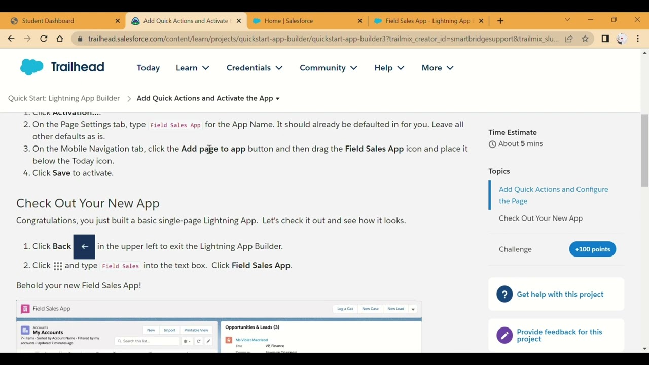Go to Quick Start: Lightning App Builder breadcrumb
Screen dimensions: 649x365
[x=64, y=98]
